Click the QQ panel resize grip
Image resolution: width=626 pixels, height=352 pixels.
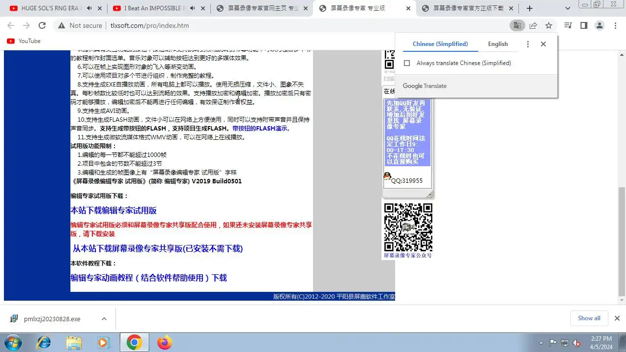point(430,195)
